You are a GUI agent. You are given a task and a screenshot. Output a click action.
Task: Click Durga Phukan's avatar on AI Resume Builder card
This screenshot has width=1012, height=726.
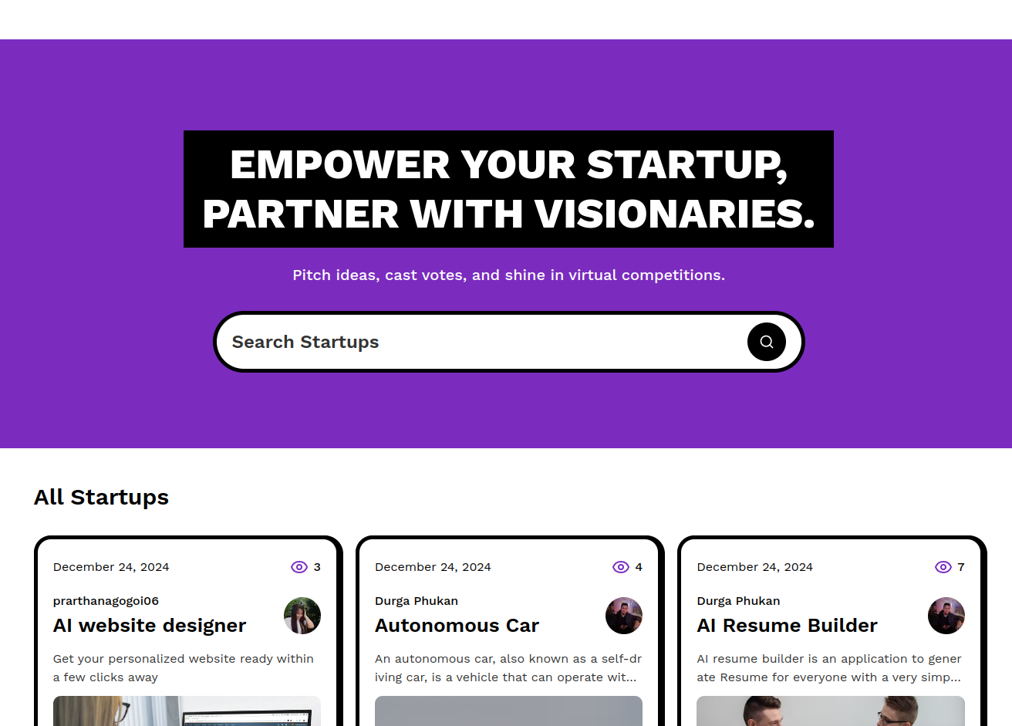pos(946,616)
